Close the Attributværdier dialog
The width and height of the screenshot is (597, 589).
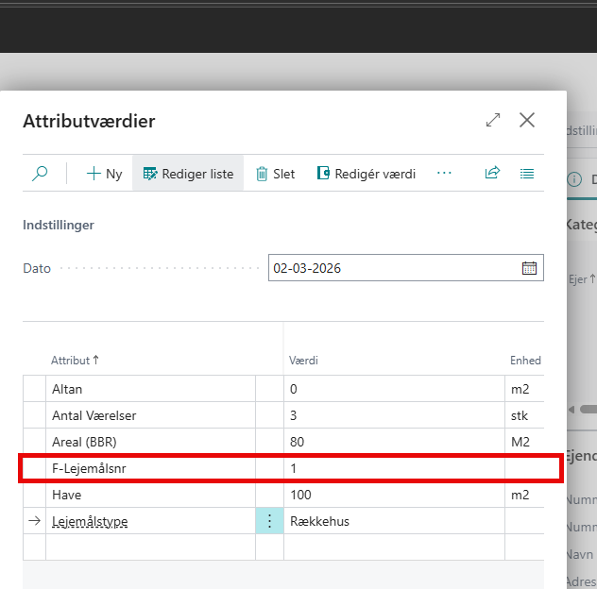[x=527, y=120]
